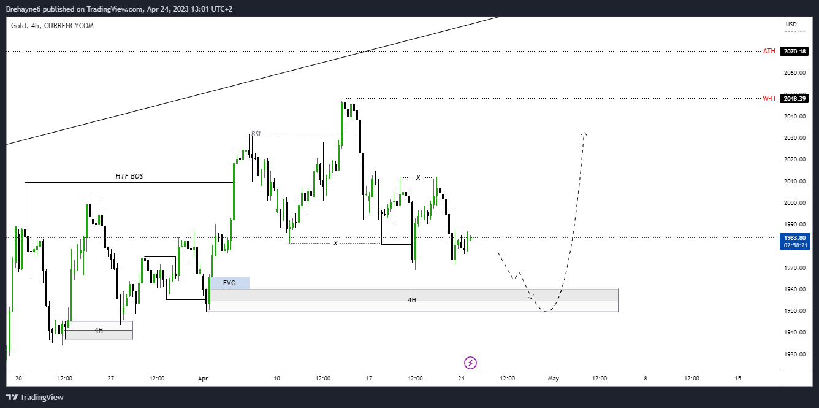Image resolution: width=819 pixels, height=408 pixels.
Task: Click the upper X marker near 2010
Action: [x=418, y=177]
